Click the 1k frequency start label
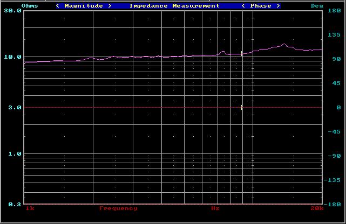346x224 pixels. 30,208
